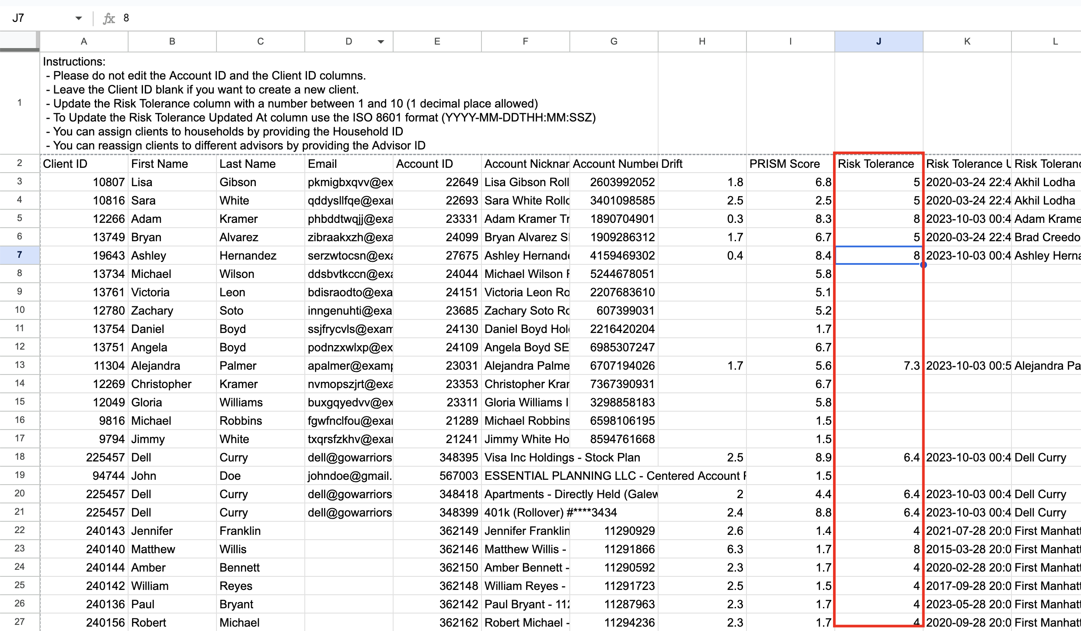1081x631 pixels.
Task: Click the First Name header cell
Action: (172, 164)
